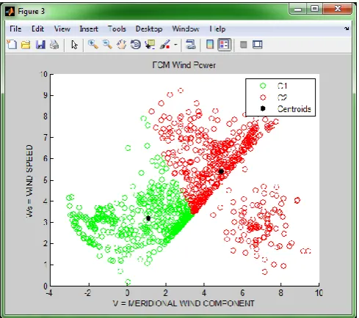Select the Brush data tool
Viewport: 359px width, 318px height.
[164, 45]
